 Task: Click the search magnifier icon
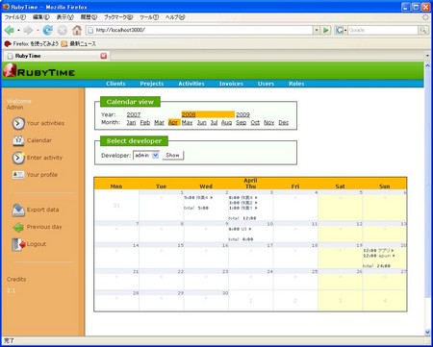point(423,30)
